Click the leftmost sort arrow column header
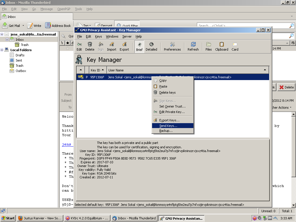The image size is (296, 222). [81, 70]
